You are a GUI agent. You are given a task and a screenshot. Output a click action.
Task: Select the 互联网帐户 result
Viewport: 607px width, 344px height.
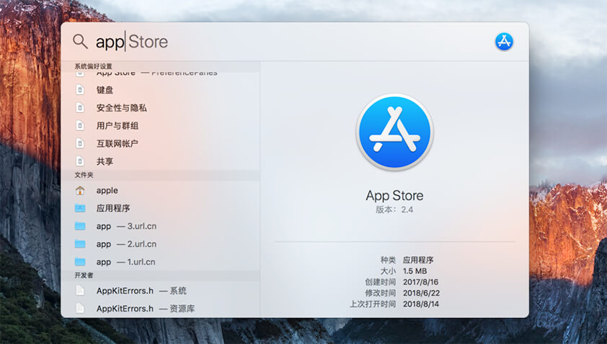tap(160, 143)
